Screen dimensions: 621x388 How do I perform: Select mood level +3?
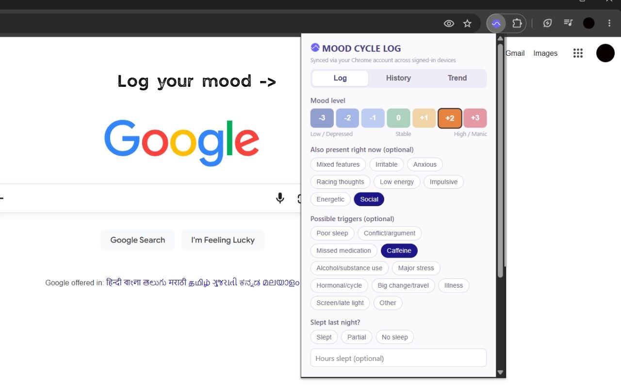(475, 118)
